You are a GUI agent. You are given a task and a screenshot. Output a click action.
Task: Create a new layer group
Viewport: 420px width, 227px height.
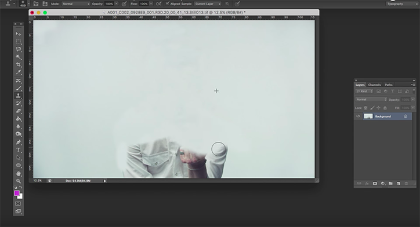pyautogui.click(x=390, y=184)
